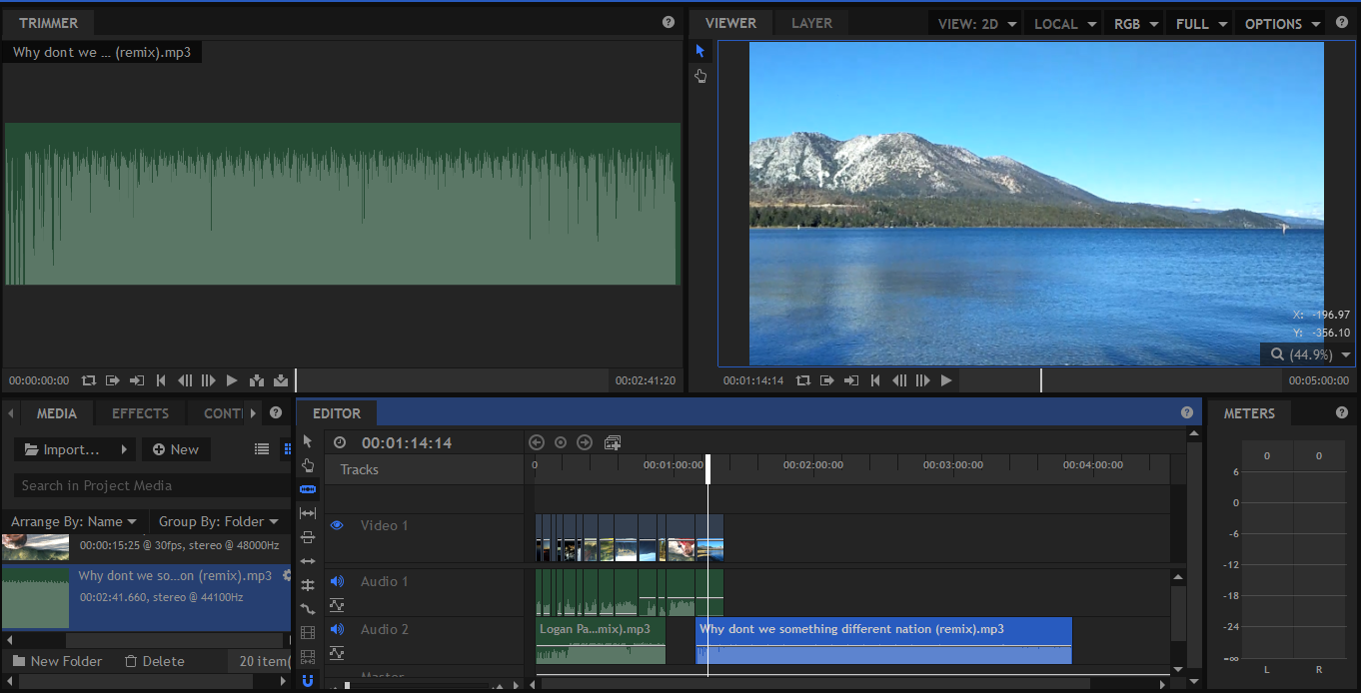This screenshot has width=1361, height=693.
Task: Click the Search in Project Media field
Action: pos(150,485)
